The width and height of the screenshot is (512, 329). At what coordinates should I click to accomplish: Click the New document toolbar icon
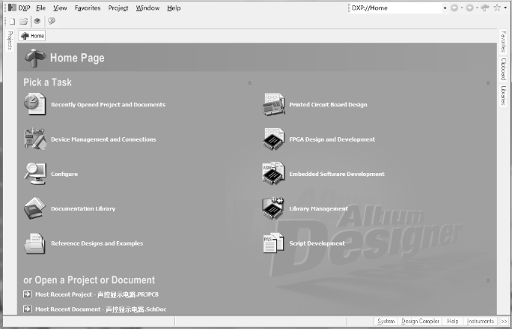click(x=12, y=22)
